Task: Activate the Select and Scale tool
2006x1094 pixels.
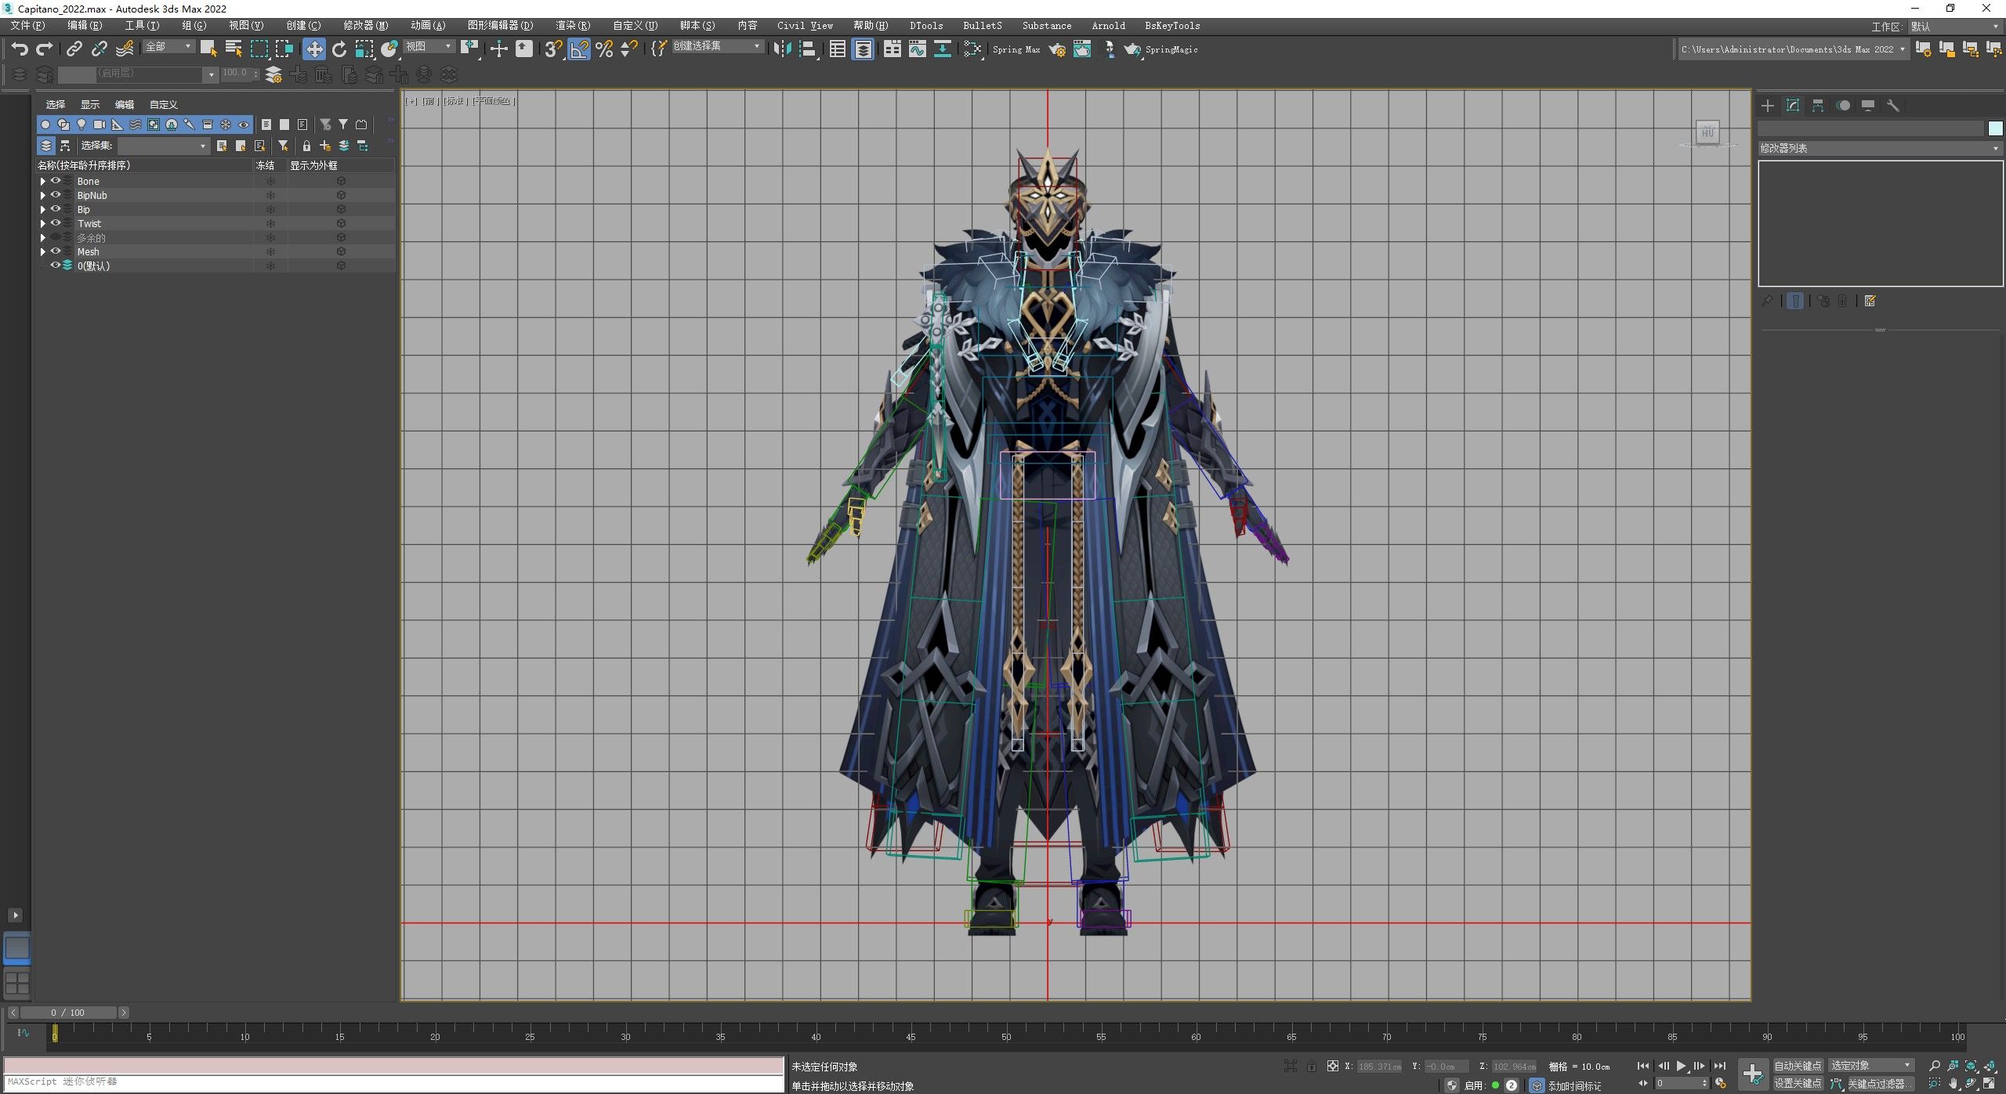Action: coord(364,49)
